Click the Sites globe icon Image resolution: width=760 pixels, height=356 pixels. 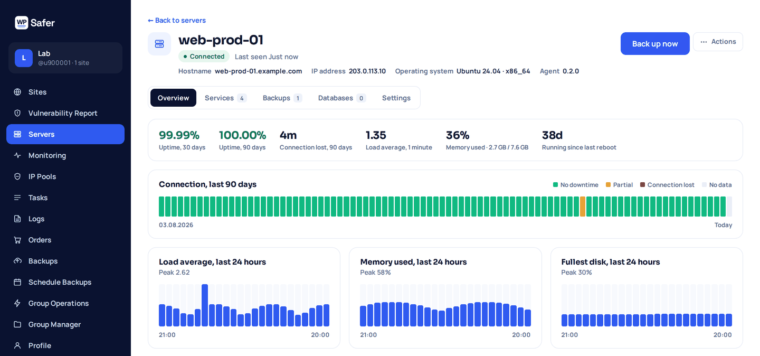coord(17,92)
